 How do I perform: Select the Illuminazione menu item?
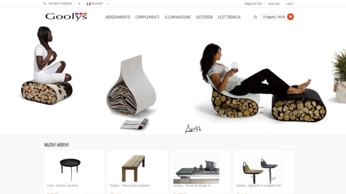[178, 17]
